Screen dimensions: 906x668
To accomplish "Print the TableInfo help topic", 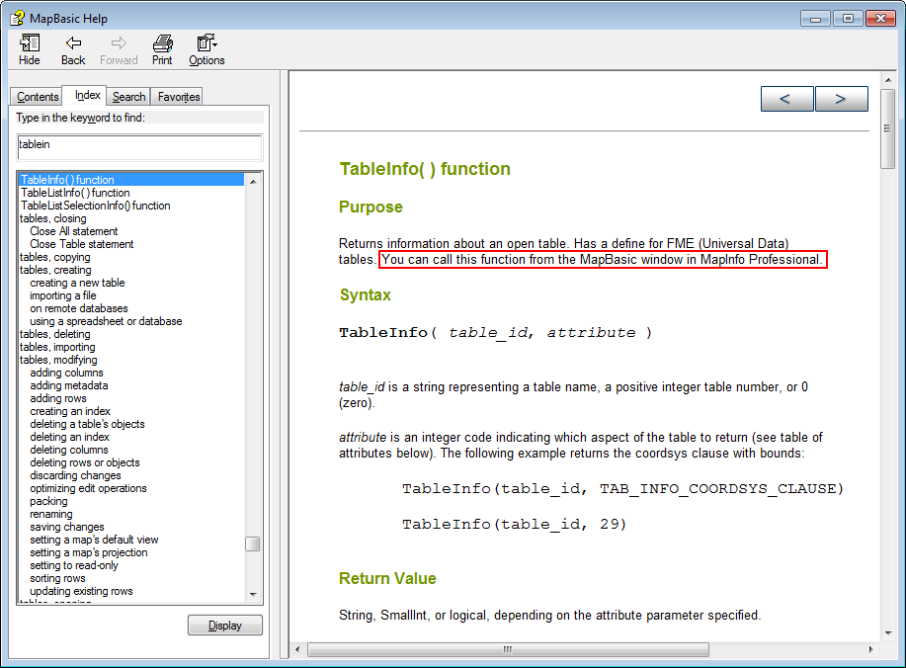I will point(161,47).
